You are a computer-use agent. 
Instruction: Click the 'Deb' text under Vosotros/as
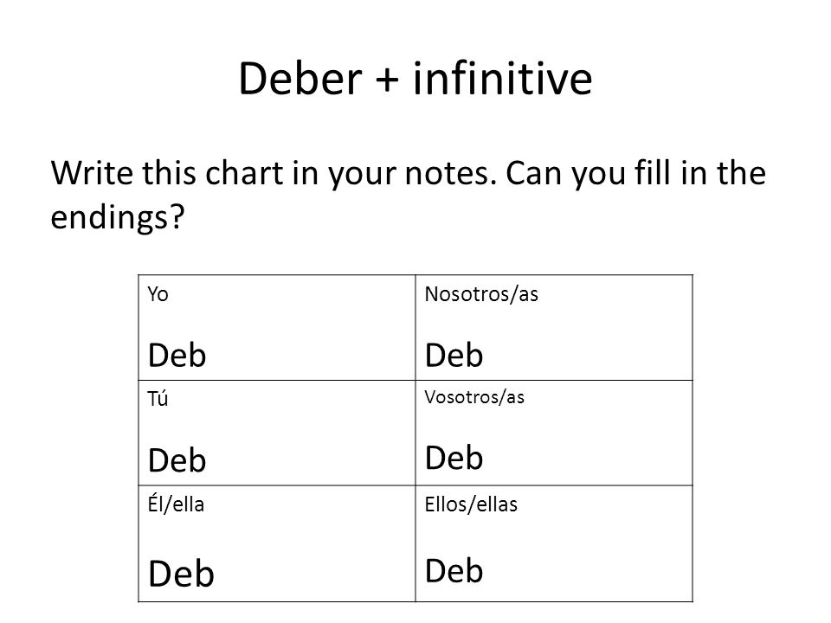coord(454,458)
